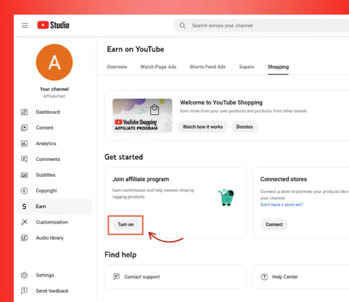Image resolution: width=349 pixels, height=302 pixels.
Task: Open the Audio library
Action: pyautogui.click(x=54, y=238)
